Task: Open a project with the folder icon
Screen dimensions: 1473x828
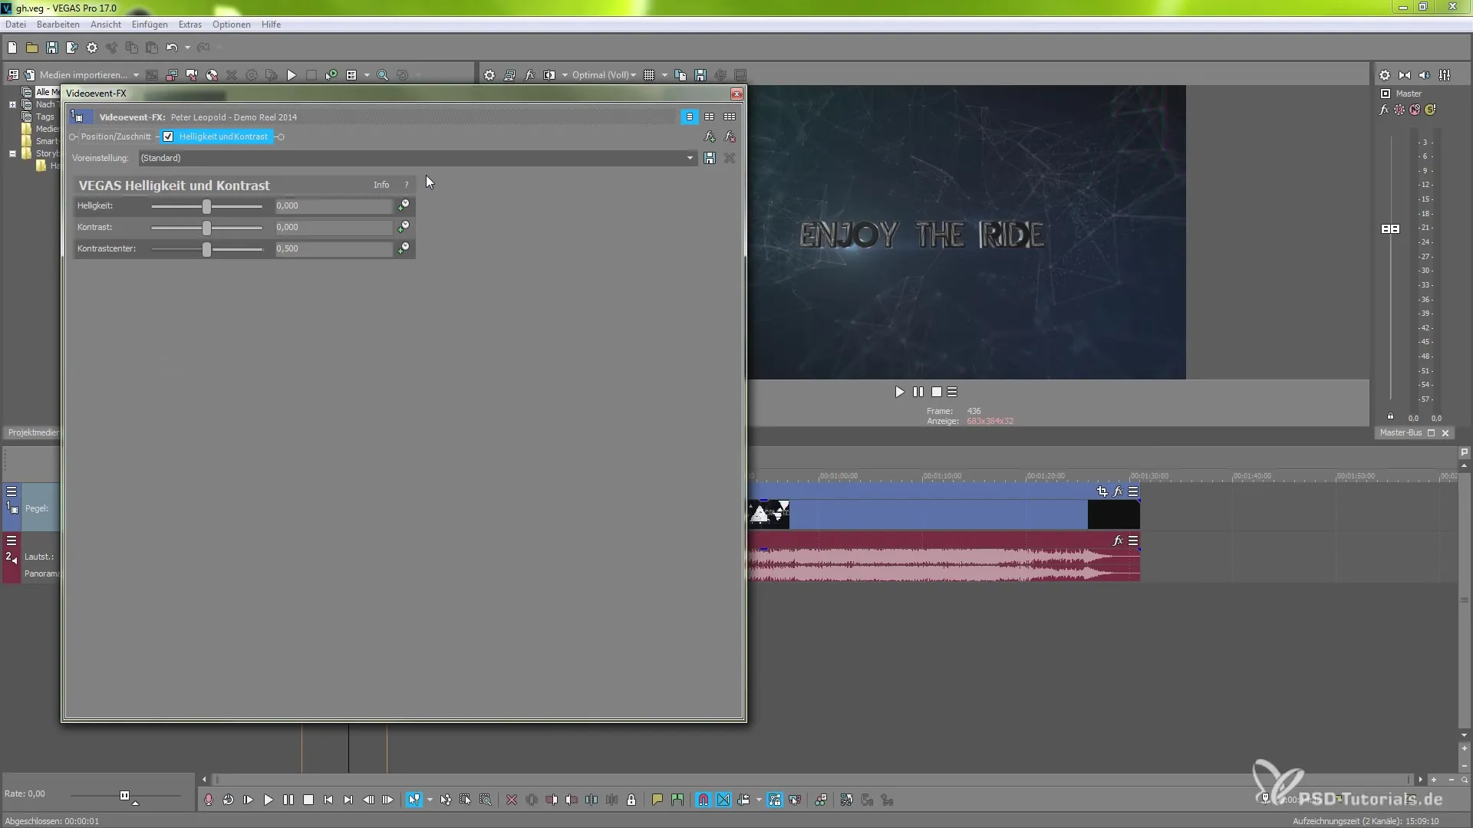Action: [x=32, y=48]
